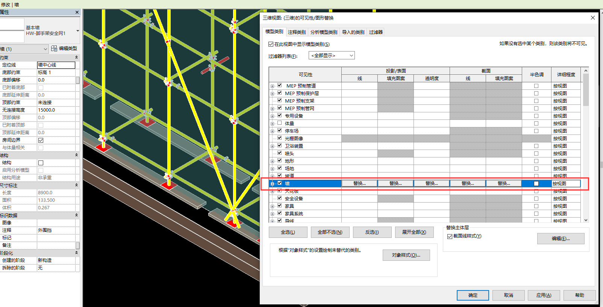Toggle 半色调 checkbox for 专用设备 row
Image resolution: width=603 pixels, height=307 pixels.
(536, 116)
